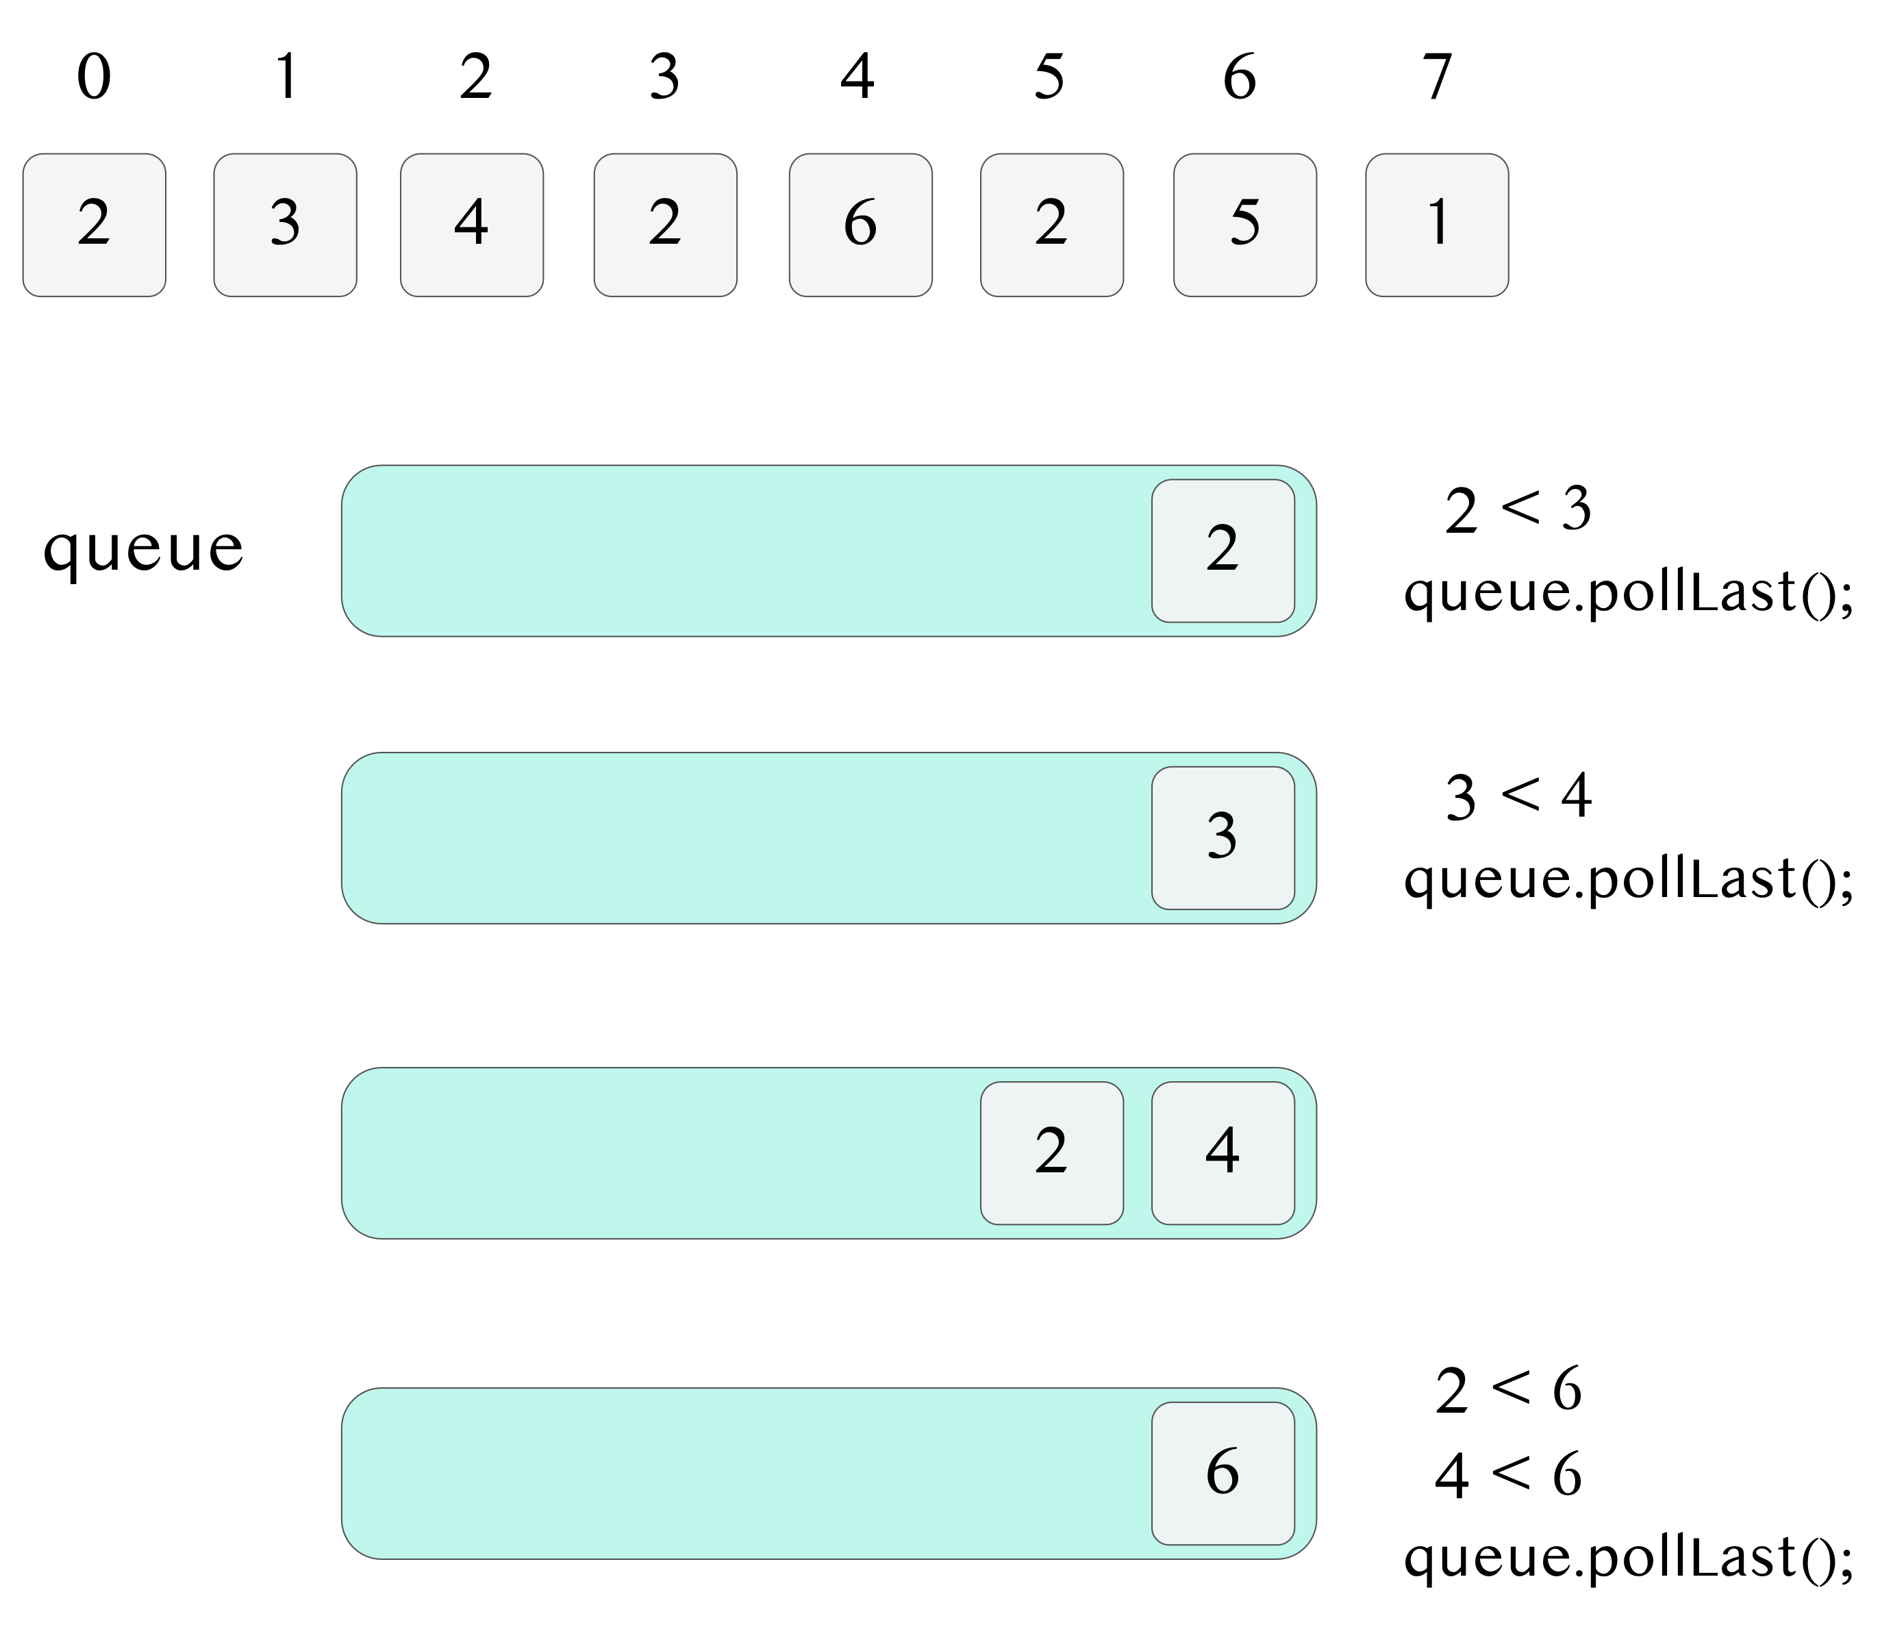Select the array box containing 4
Screen dimensions: 1880x1627
pyautogui.click(x=471, y=224)
